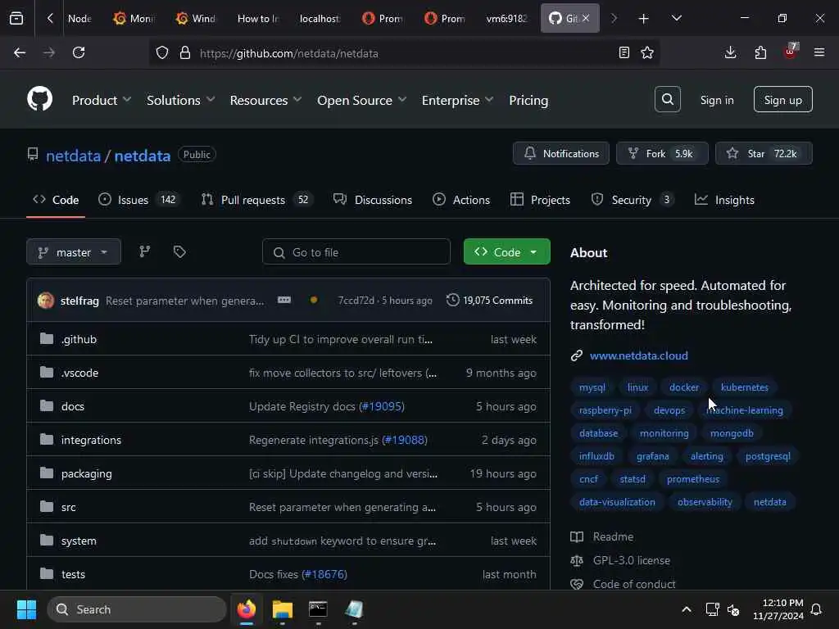Click the Sign in link
Viewport: 839px width, 629px height.
pyautogui.click(x=717, y=100)
